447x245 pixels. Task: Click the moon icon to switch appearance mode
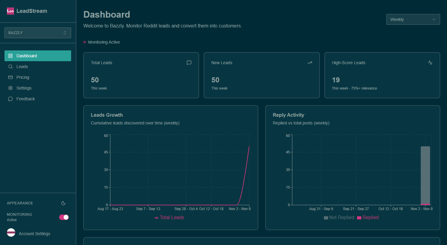63,203
